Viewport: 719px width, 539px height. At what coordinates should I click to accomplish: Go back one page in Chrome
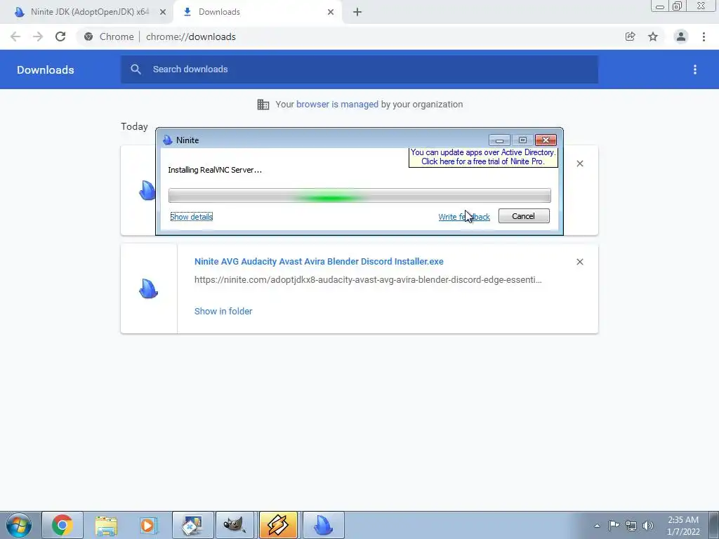point(15,36)
